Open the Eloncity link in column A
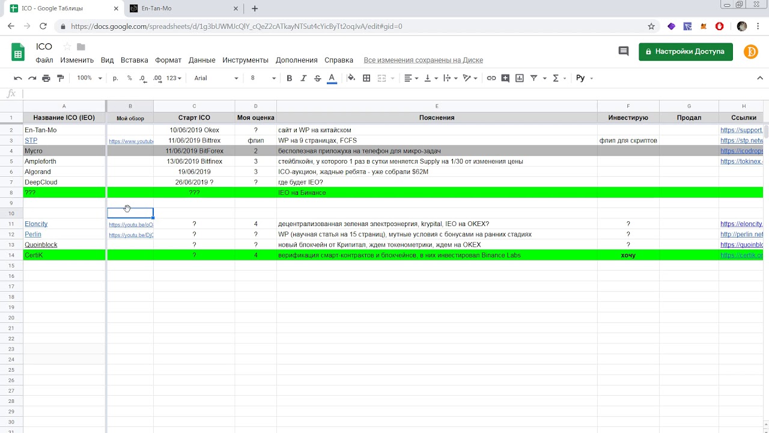The image size is (769, 433). pyautogui.click(x=36, y=224)
